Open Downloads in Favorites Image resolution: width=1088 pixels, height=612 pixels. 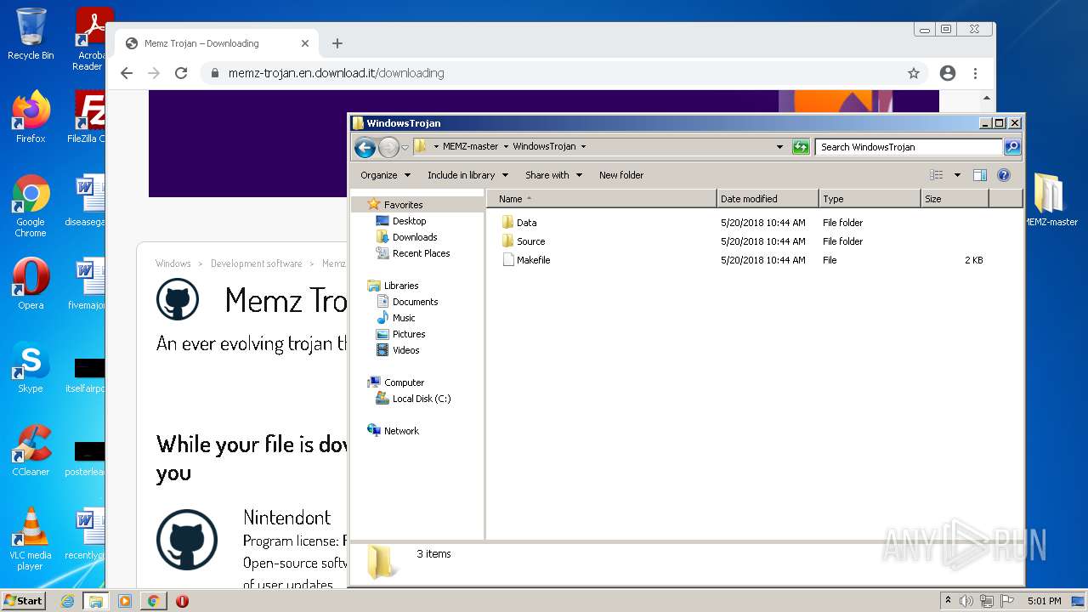[415, 237]
